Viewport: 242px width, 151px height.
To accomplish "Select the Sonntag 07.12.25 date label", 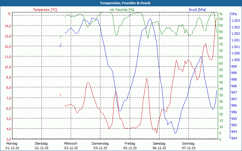I will coord(189,146).
